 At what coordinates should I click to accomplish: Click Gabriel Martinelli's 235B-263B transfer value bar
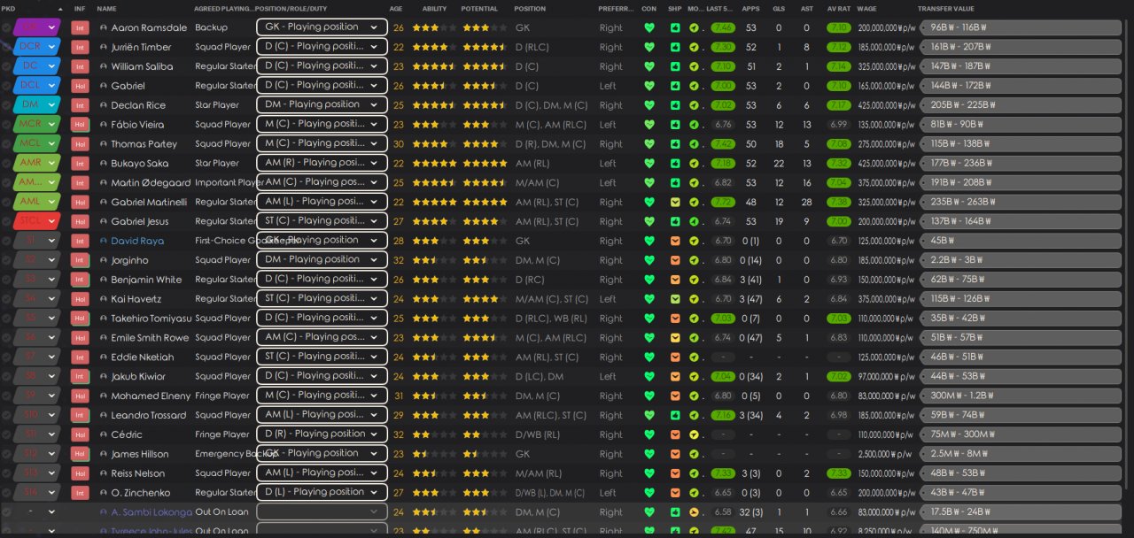(x=1021, y=202)
